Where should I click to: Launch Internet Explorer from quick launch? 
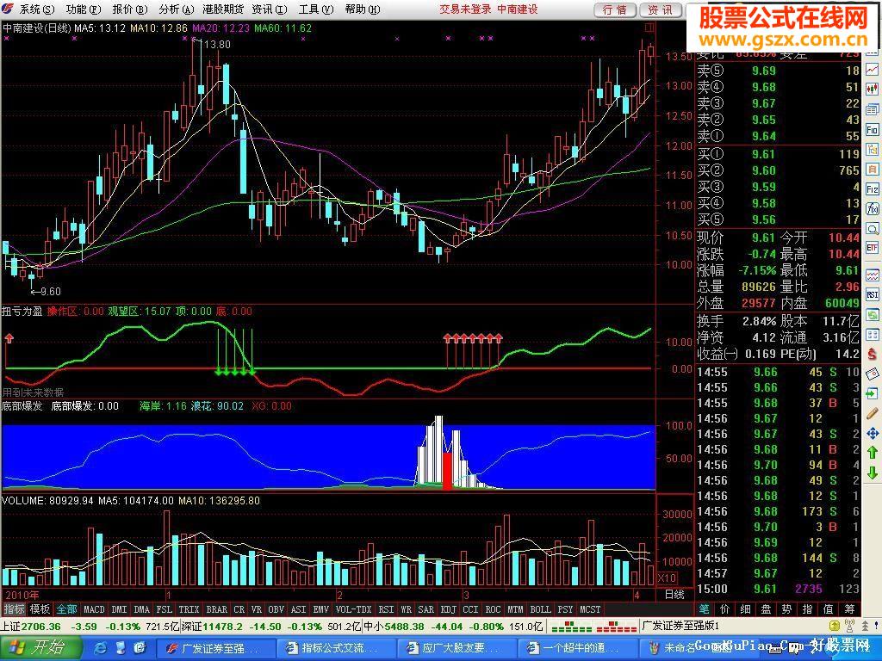click(x=101, y=648)
